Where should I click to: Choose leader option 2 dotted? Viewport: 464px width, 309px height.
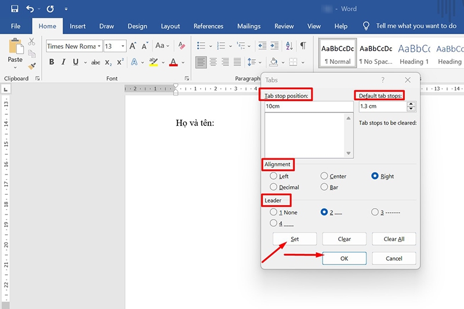click(324, 212)
